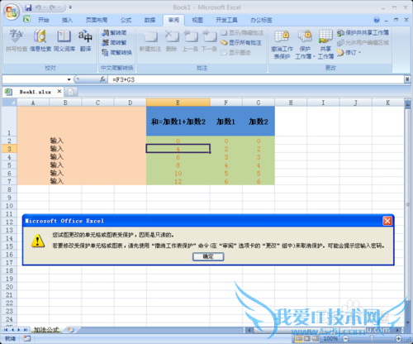The width and height of the screenshot is (413, 344).
Task: Open the Translate (翻译) tool
Action: click(85, 41)
